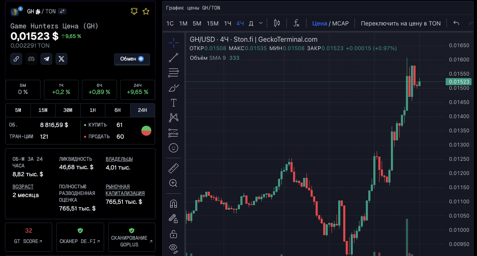Select the 15М chart interval

[212, 23]
